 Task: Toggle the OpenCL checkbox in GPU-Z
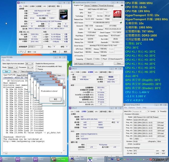click(x=86, y=59)
